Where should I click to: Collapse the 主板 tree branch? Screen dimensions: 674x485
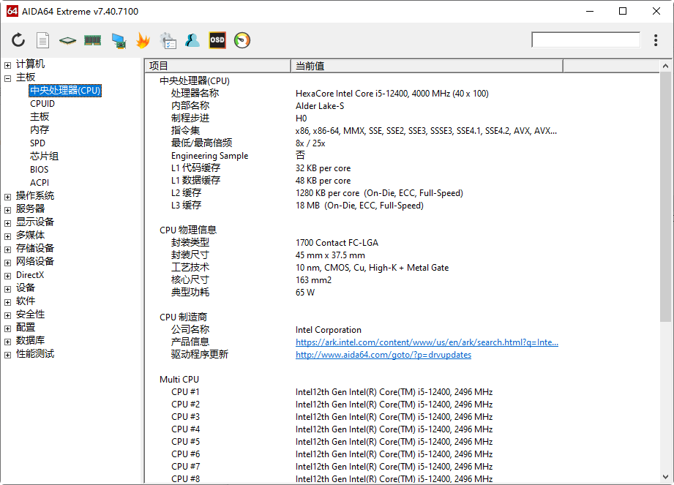pyautogui.click(x=7, y=77)
